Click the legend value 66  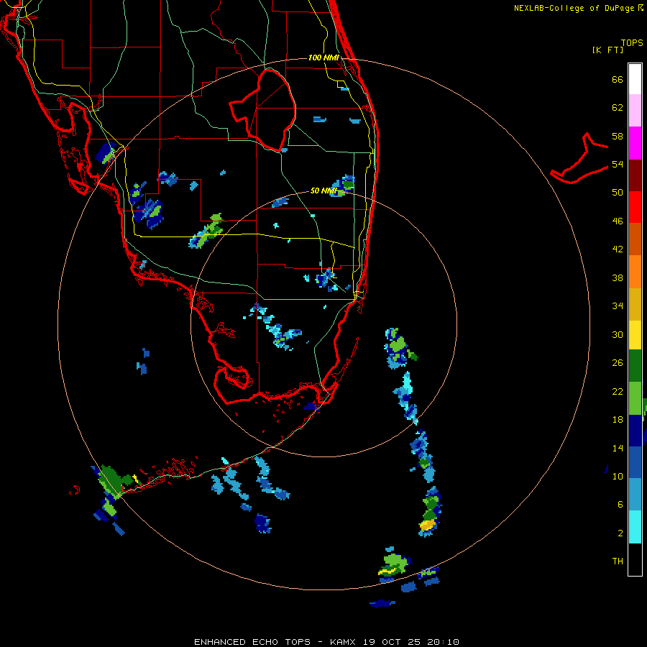(618, 79)
